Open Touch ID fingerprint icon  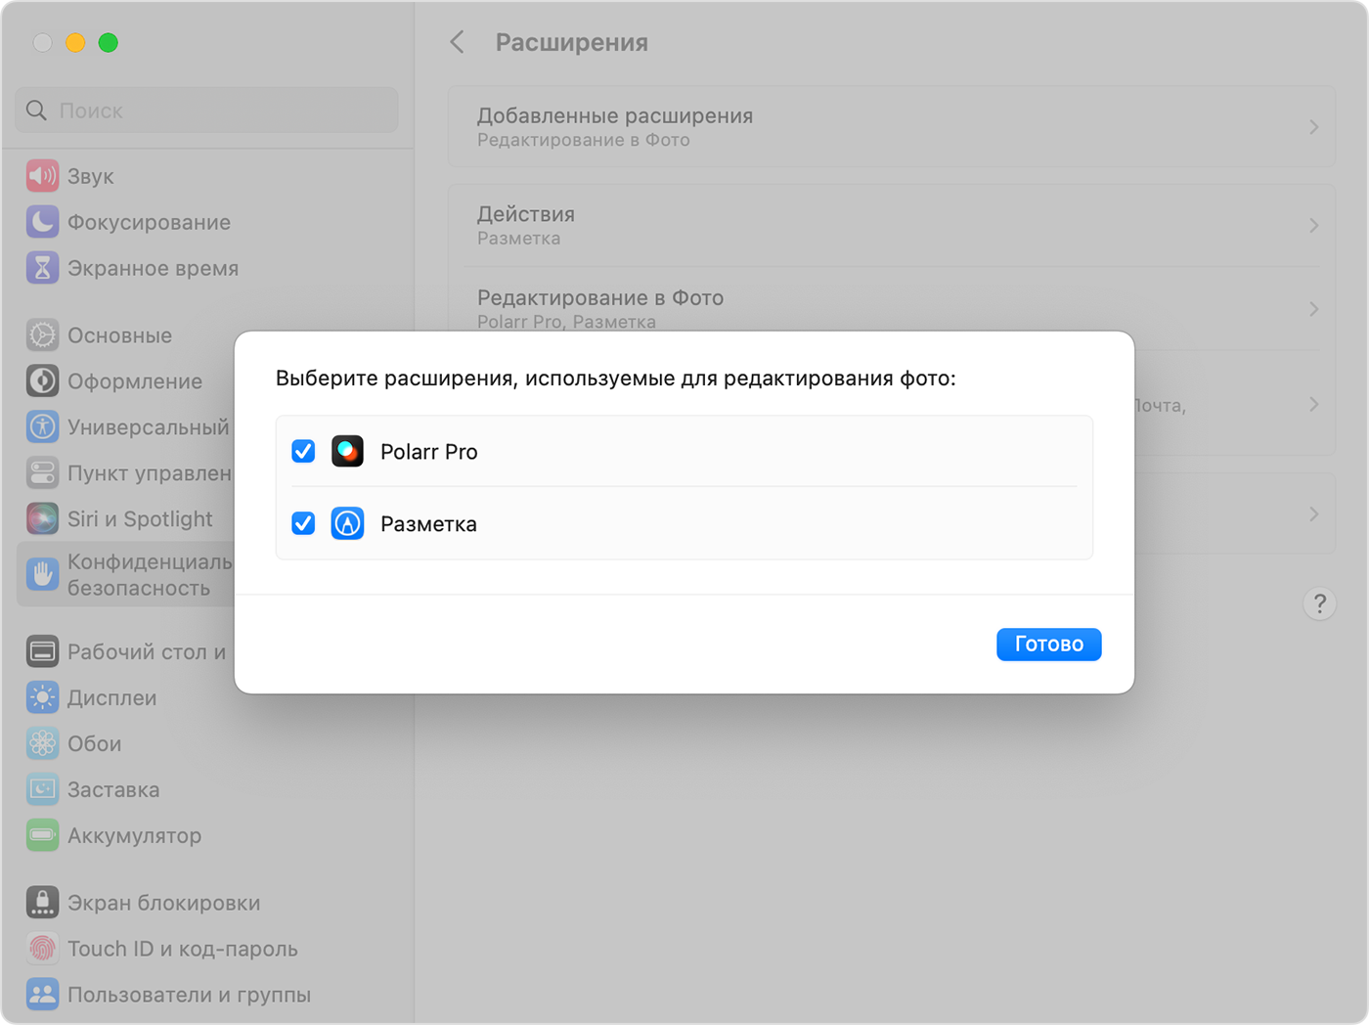(x=42, y=949)
